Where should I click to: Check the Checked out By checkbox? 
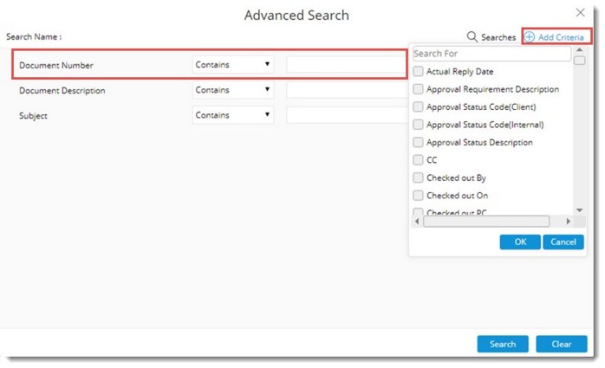(419, 178)
